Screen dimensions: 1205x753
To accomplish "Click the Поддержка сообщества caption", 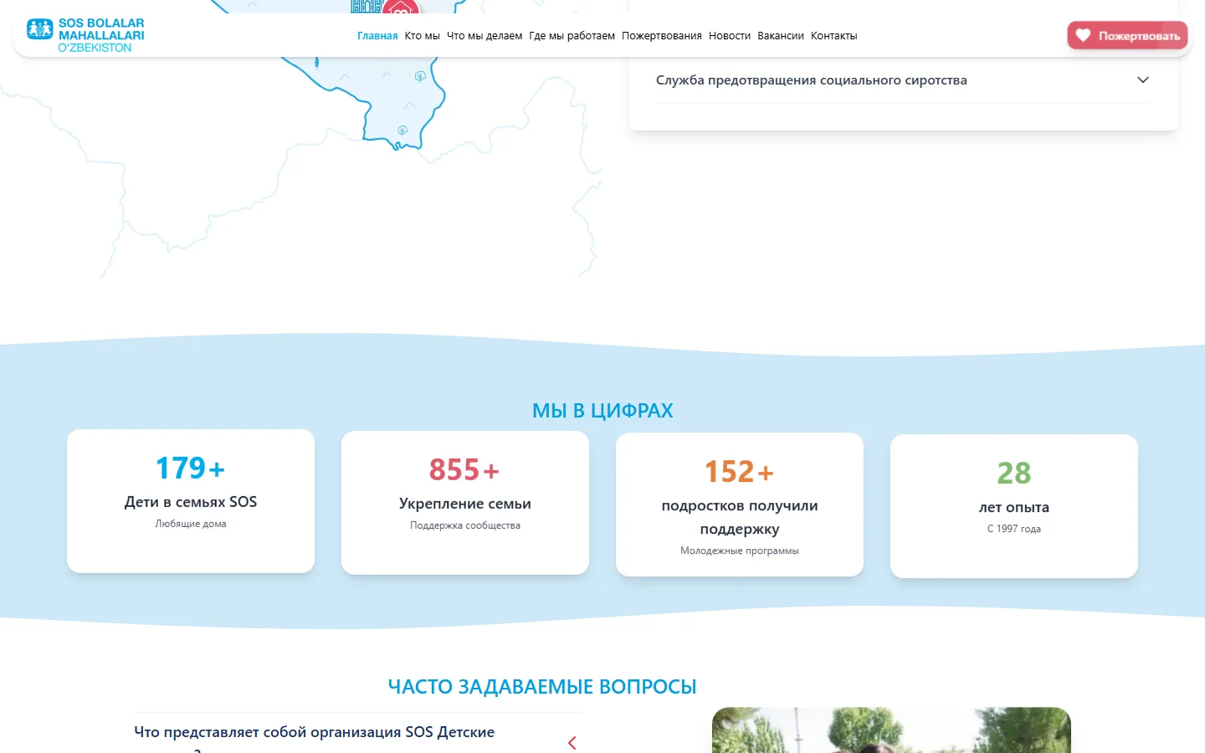I will coord(465,525).
